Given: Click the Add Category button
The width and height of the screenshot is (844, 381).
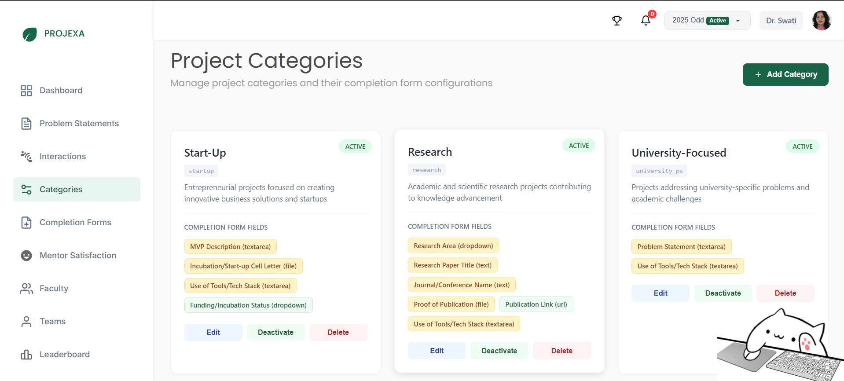Looking at the screenshot, I should pos(785,75).
